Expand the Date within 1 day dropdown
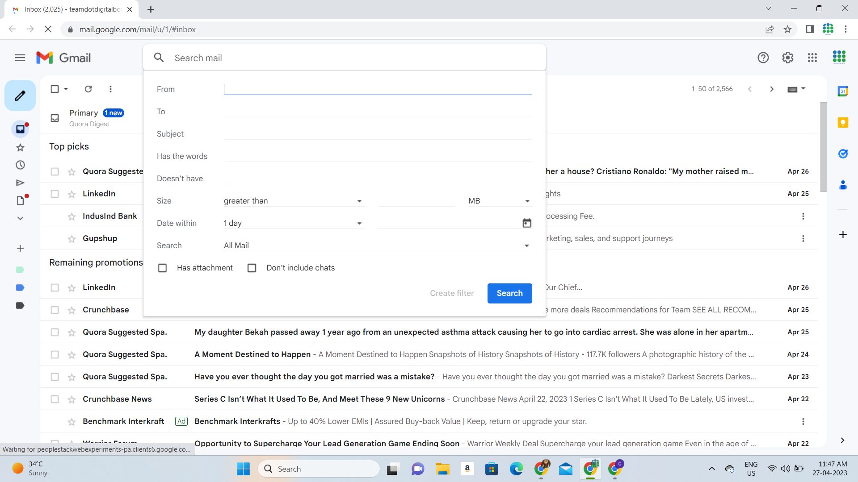858x482 pixels. click(x=358, y=223)
